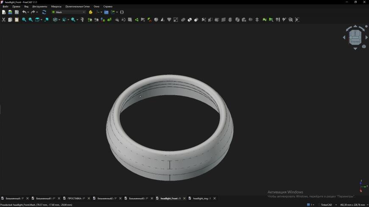
Task: Click the Cut scissors icon
Action: point(3,20)
